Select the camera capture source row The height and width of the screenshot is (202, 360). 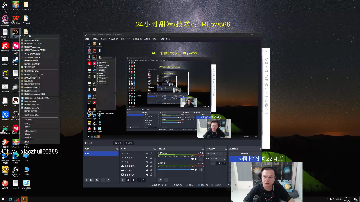tap(137, 166)
